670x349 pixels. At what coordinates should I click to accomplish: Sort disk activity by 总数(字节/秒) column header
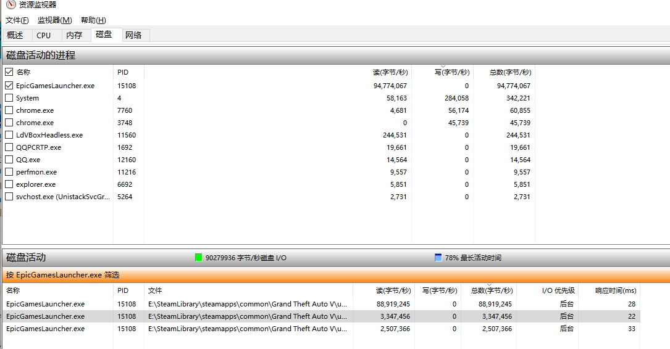[x=488, y=290]
